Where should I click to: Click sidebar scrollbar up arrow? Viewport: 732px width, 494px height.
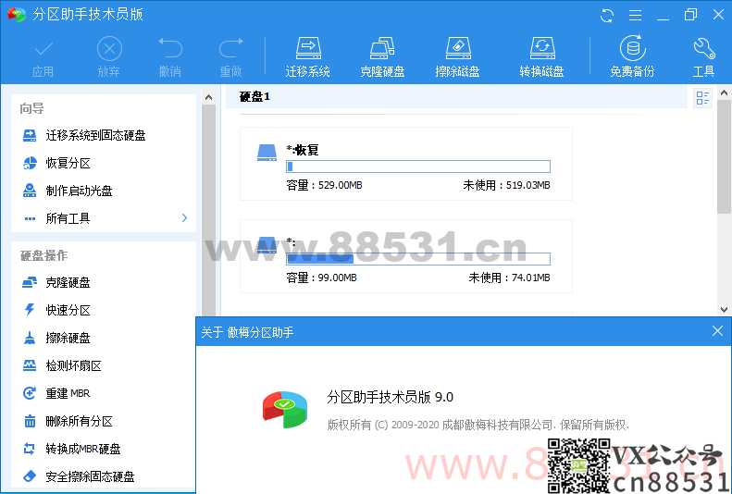tap(208, 97)
